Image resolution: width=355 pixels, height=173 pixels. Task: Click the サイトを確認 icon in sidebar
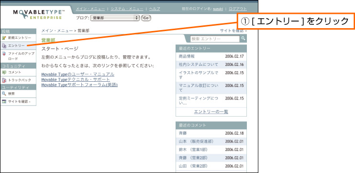[4, 101]
